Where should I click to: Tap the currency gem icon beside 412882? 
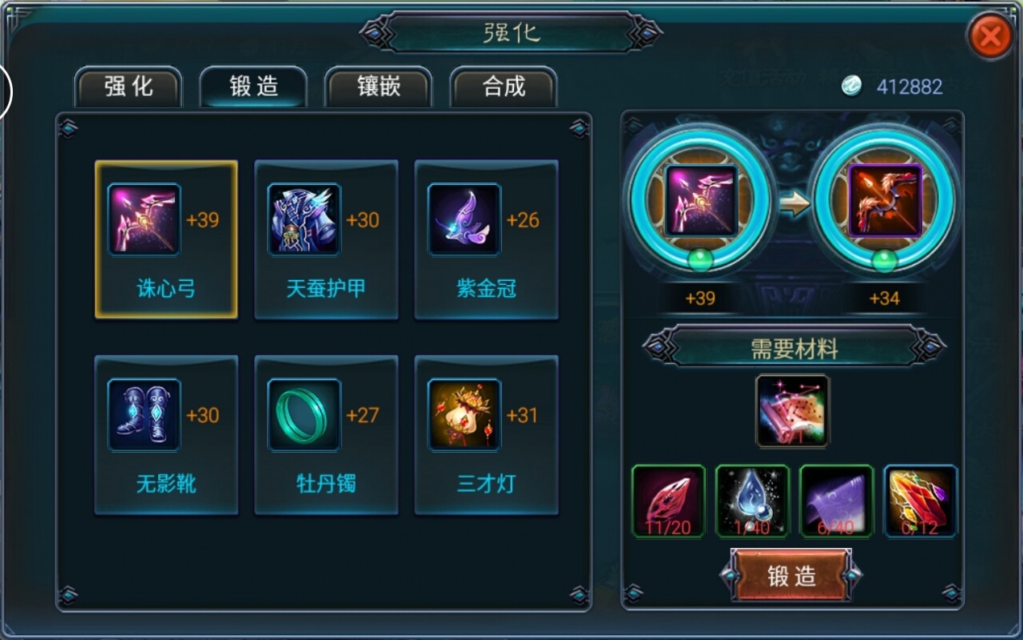pyautogui.click(x=851, y=86)
